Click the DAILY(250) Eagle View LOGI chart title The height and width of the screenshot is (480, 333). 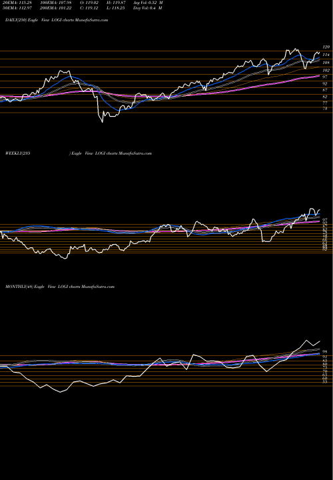pos(57,20)
